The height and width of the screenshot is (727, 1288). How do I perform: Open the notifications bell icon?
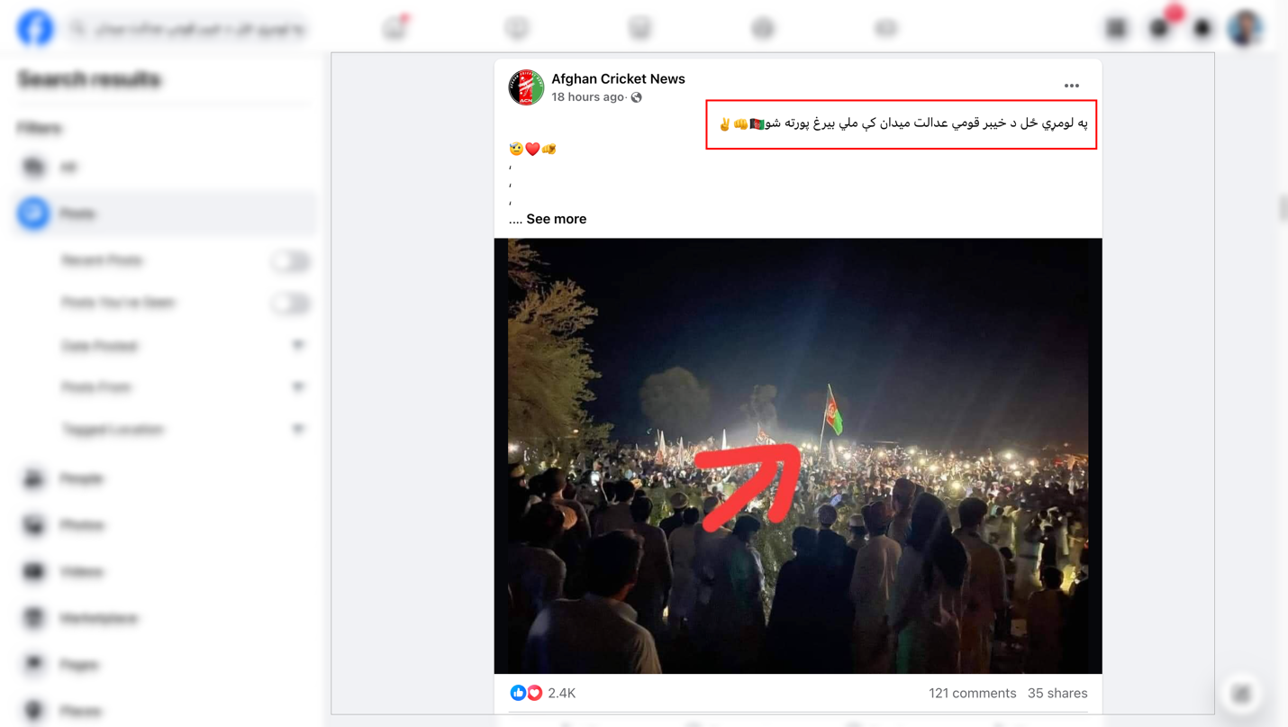coord(1202,29)
